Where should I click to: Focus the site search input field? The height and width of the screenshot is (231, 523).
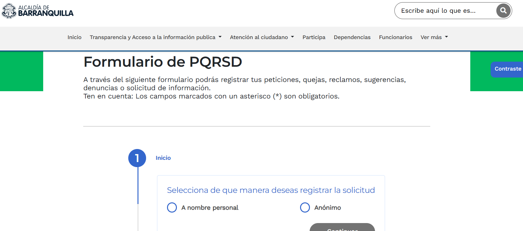(446, 11)
